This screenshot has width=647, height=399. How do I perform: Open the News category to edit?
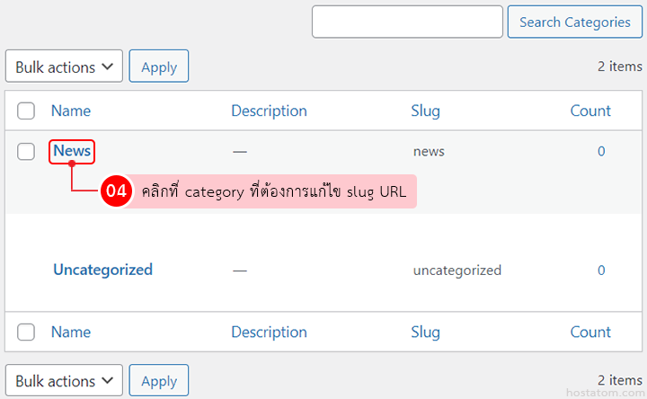tap(72, 151)
